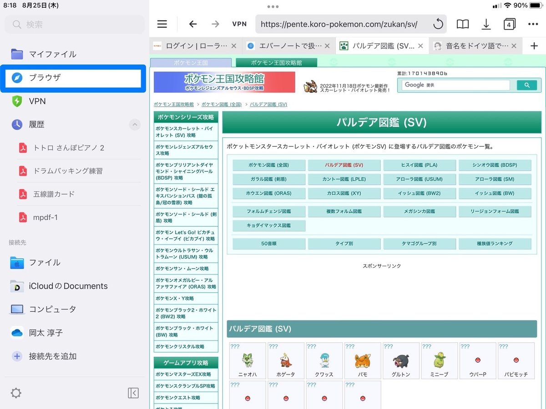Open the tab overview showing 4 tabs
546x409 pixels.
tap(509, 24)
